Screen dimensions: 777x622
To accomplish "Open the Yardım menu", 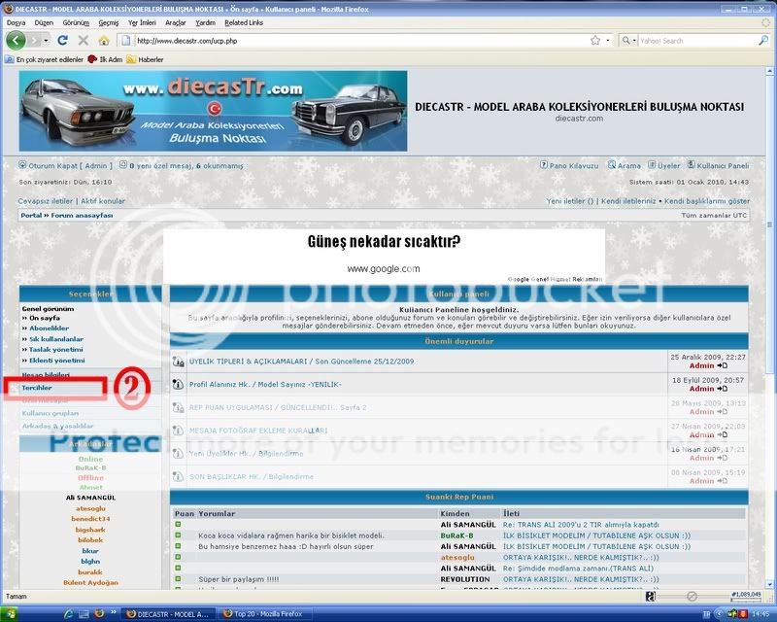I will [205, 22].
